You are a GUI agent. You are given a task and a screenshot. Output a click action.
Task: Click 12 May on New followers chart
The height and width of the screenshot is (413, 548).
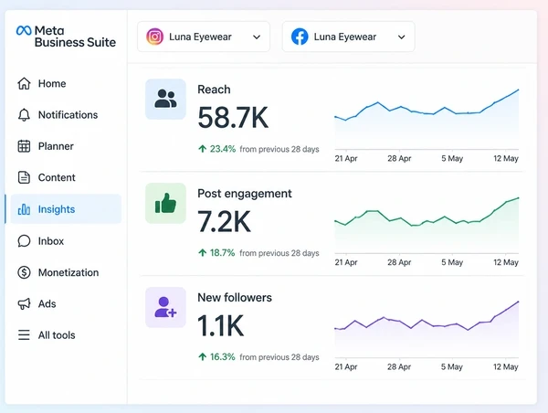(506, 366)
